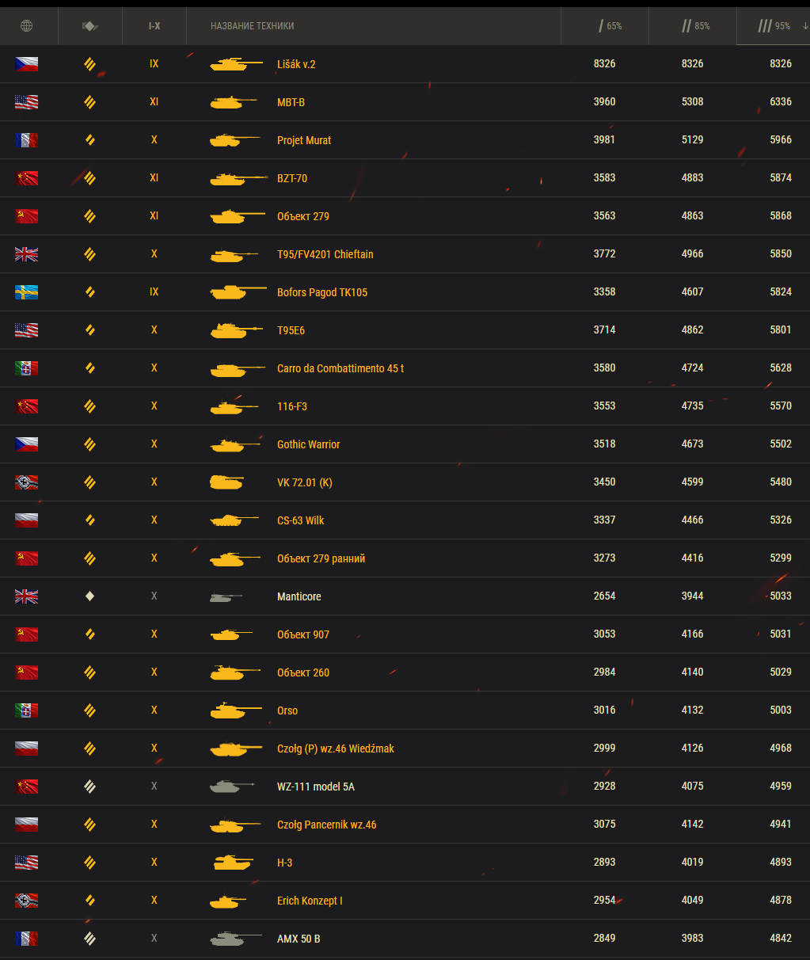Click the Swedish flag in Bofors Pagod row

click(26, 292)
